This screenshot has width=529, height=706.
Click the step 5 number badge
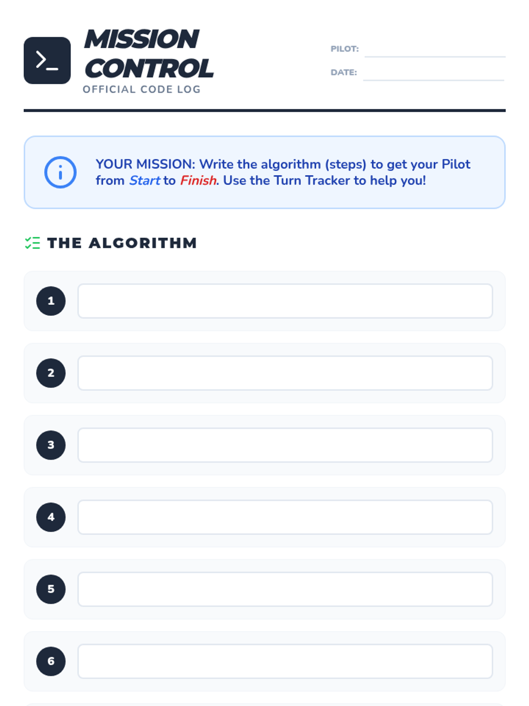51,589
